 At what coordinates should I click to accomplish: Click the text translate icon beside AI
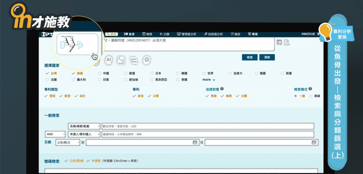pyautogui.click(x=121, y=60)
